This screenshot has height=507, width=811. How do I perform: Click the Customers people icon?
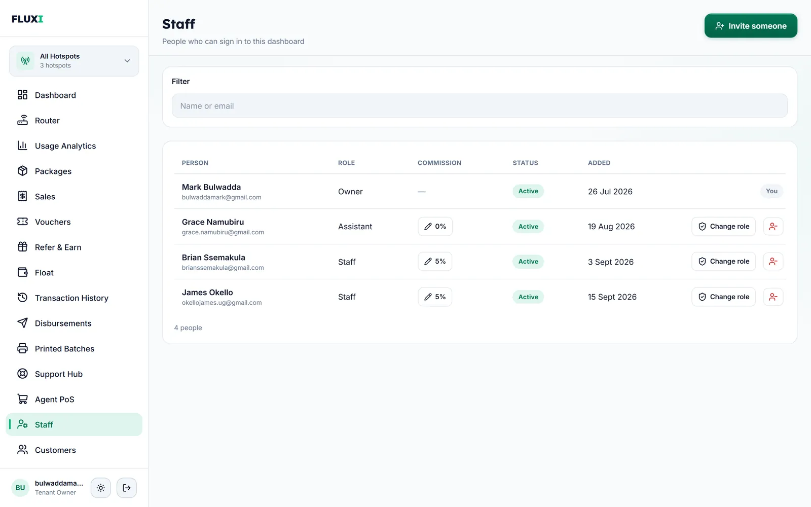click(22, 450)
